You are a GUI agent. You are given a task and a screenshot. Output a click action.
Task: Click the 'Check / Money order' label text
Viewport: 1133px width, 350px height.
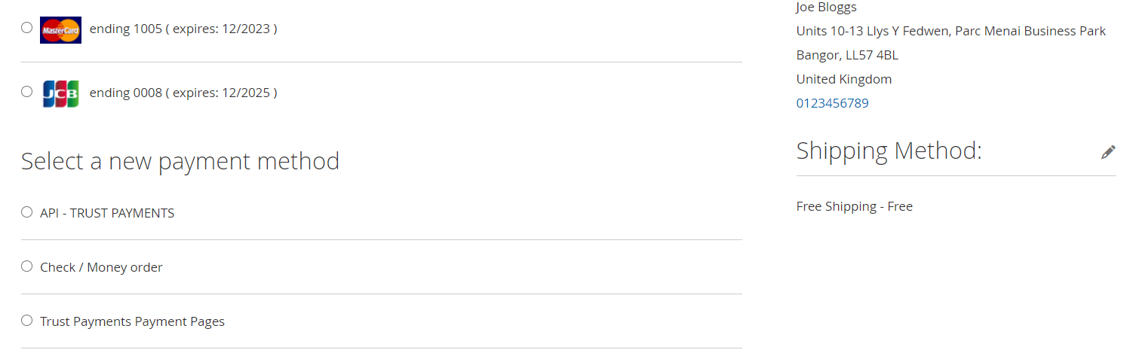point(101,267)
